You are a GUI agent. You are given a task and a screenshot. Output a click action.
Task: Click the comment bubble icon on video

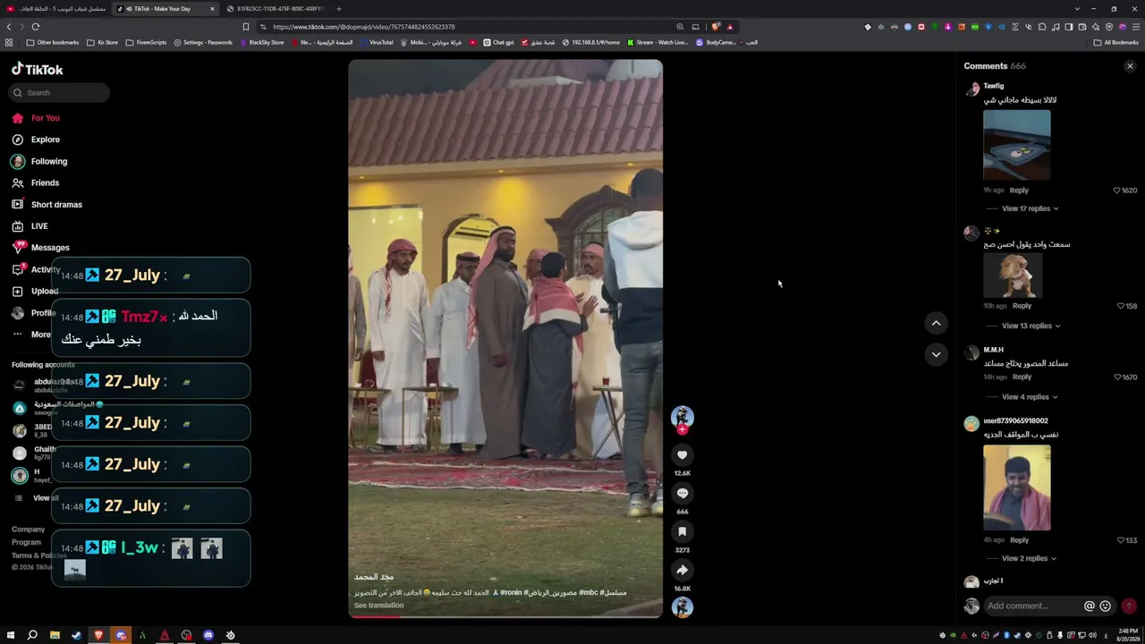[x=683, y=494]
